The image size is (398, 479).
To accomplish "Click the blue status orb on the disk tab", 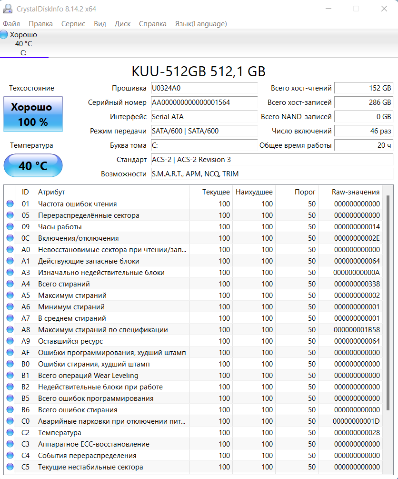I will pos(4,34).
